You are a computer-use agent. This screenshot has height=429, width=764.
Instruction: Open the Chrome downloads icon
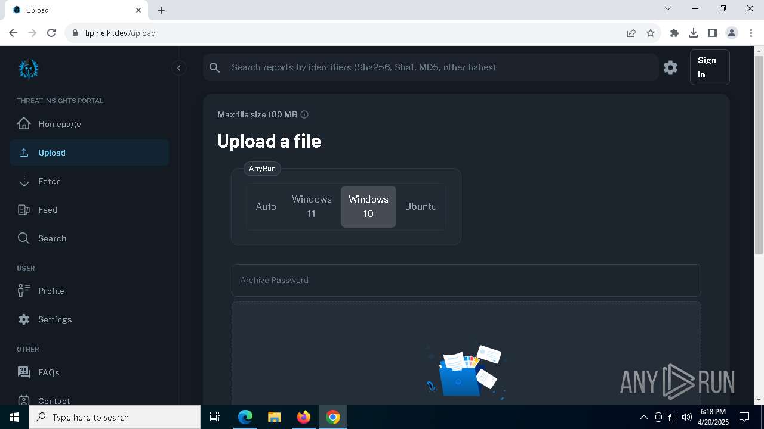[x=694, y=33]
